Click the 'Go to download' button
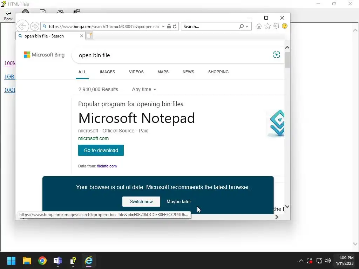Screen dimensions: 359x269 point(101,150)
